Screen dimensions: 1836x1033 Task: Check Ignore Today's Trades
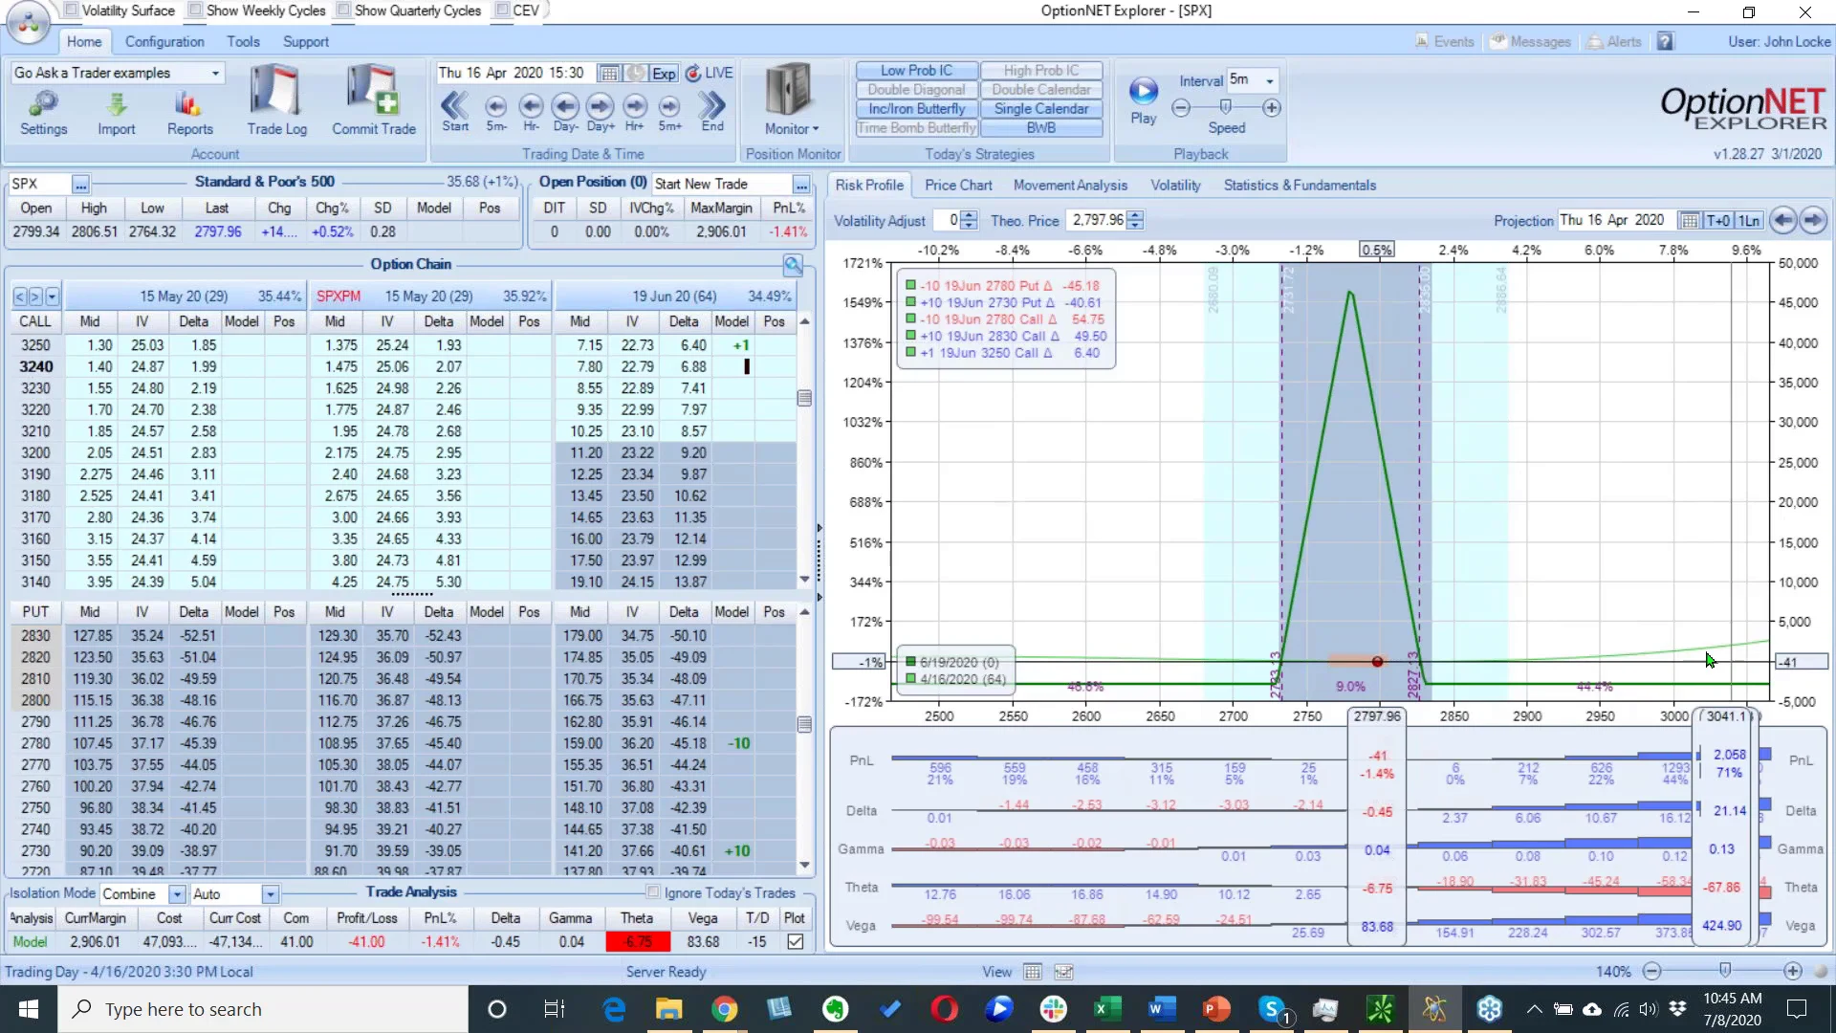click(653, 892)
